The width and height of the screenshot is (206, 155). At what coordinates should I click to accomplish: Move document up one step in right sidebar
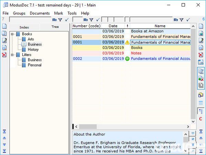201,138
